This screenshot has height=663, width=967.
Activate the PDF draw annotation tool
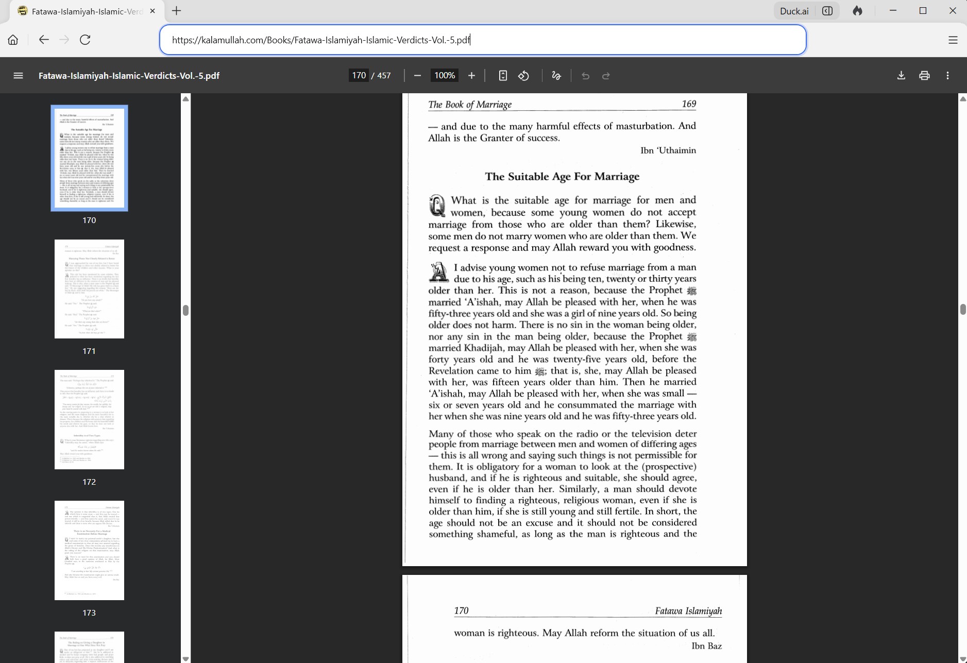pyautogui.click(x=556, y=76)
